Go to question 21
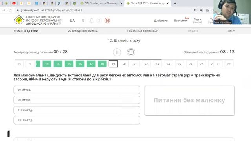 (x=135, y=64)
